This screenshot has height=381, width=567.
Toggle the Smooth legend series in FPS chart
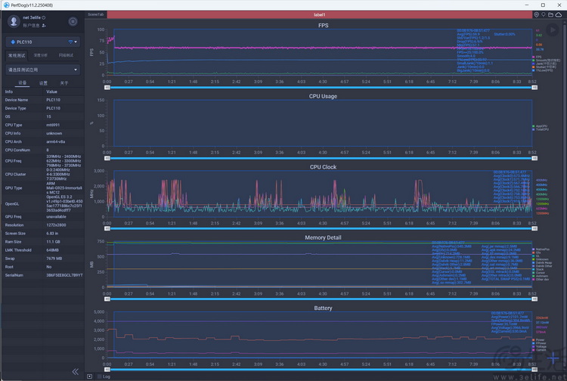(x=546, y=60)
